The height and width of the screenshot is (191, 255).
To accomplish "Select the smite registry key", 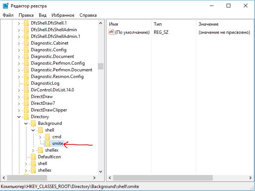I will [x=57, y=143].
